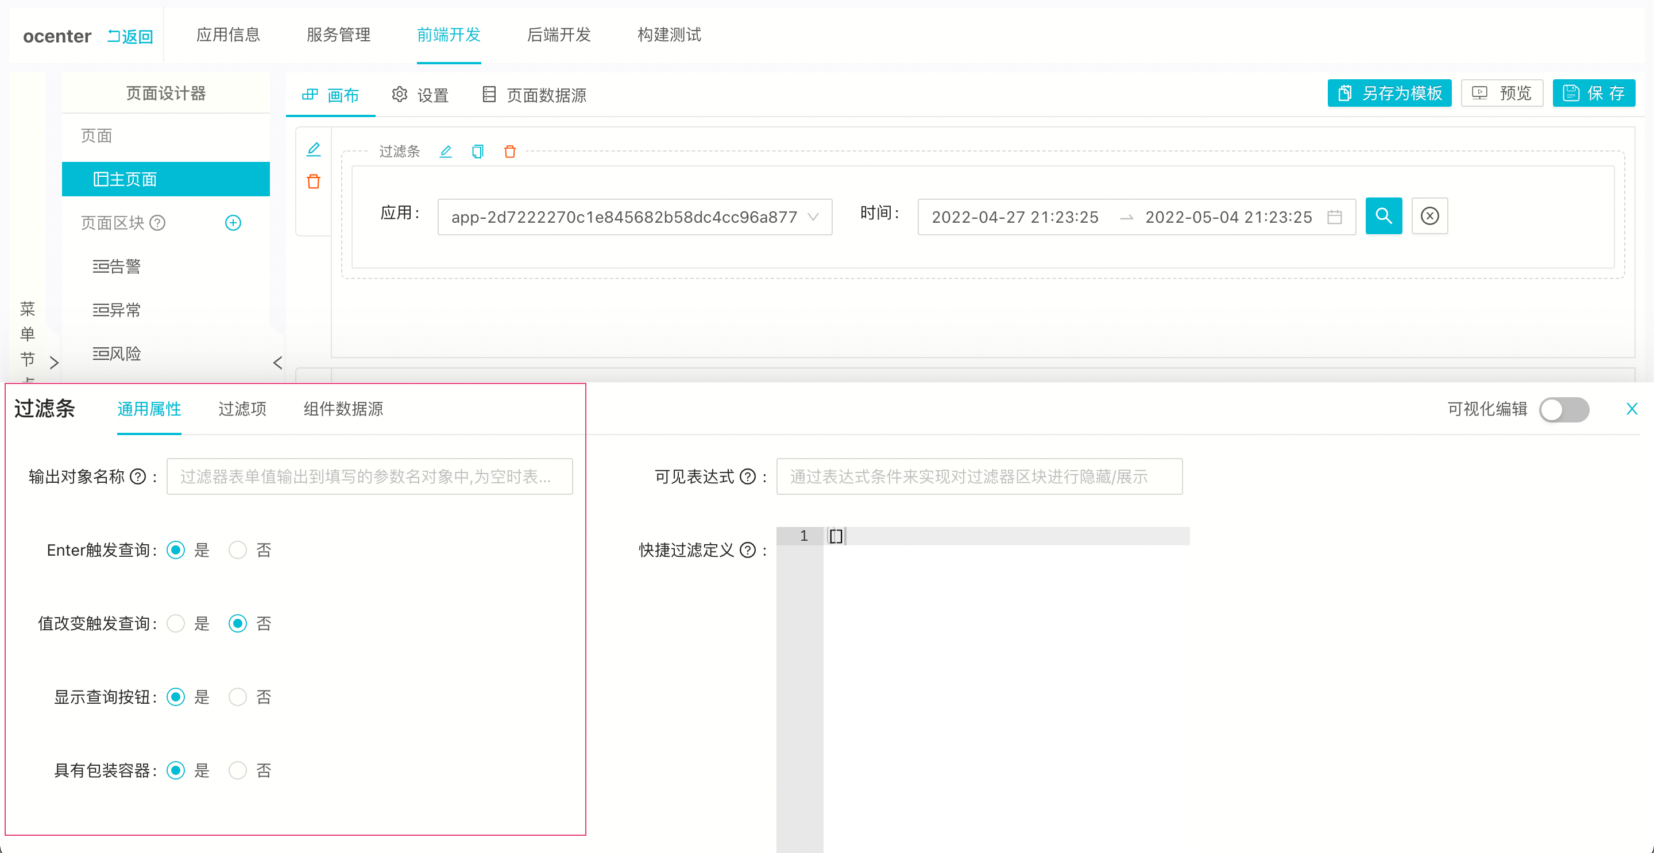Screen dimensions: 1654x853
Task: Open the 后端开发 top menu
Action: coord(559,34)
